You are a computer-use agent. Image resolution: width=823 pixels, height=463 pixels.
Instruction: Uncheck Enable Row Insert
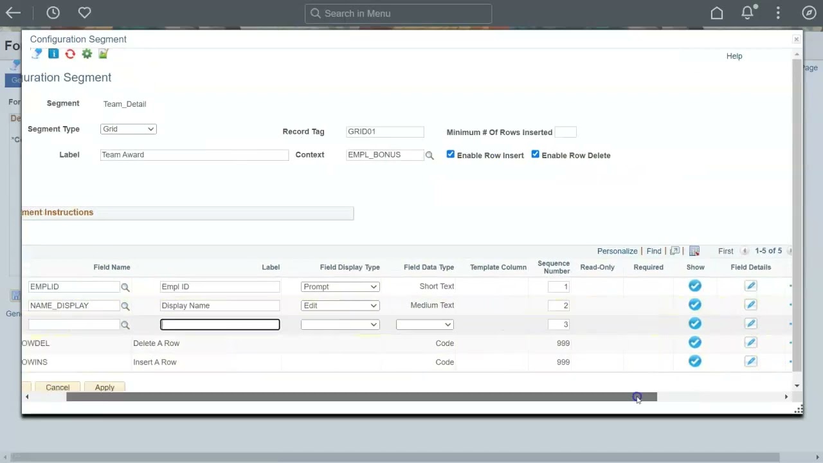[450, 154]
